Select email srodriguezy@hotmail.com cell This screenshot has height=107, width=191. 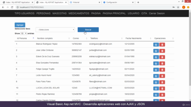coord(101,44)
